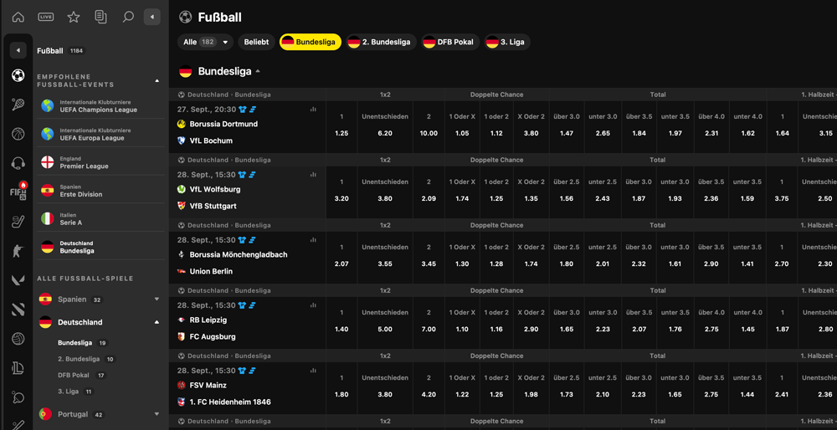This screenshot has width=837, height=430.
Task: Select the League of Legends icon
Action: point(18,368)
